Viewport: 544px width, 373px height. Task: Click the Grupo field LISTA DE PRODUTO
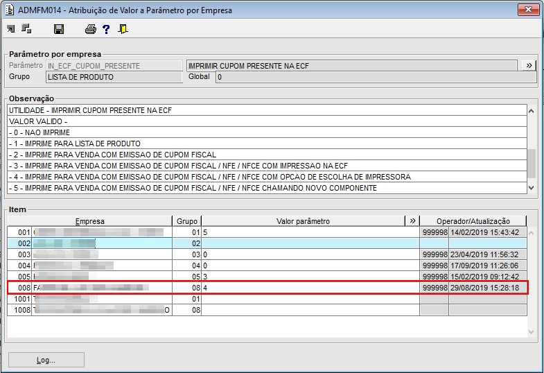[114, 77]
